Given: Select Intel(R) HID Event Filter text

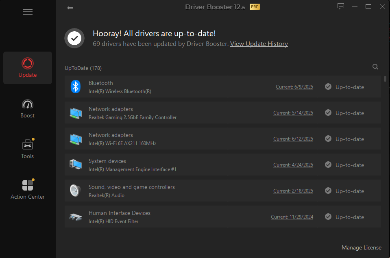Looking at the screenshot, I should pos(113,221).
